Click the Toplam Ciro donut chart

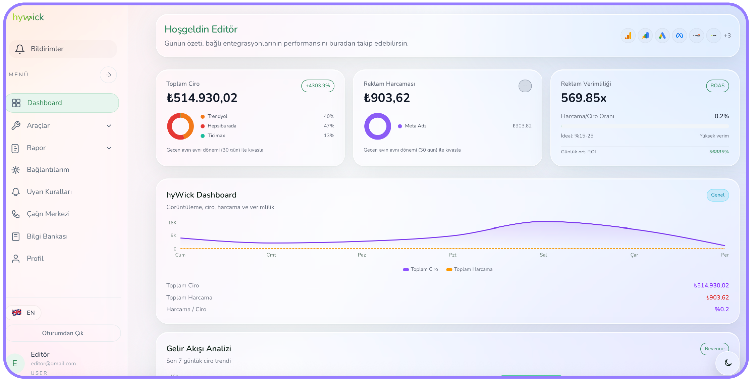tap(180, 126)
